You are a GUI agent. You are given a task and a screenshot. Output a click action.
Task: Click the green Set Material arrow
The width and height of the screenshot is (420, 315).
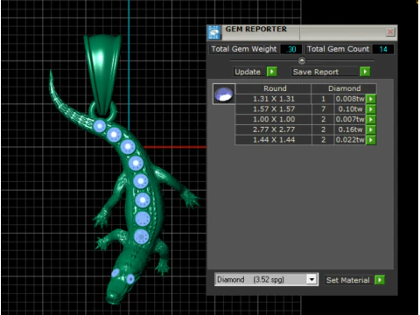coord(380,280)
